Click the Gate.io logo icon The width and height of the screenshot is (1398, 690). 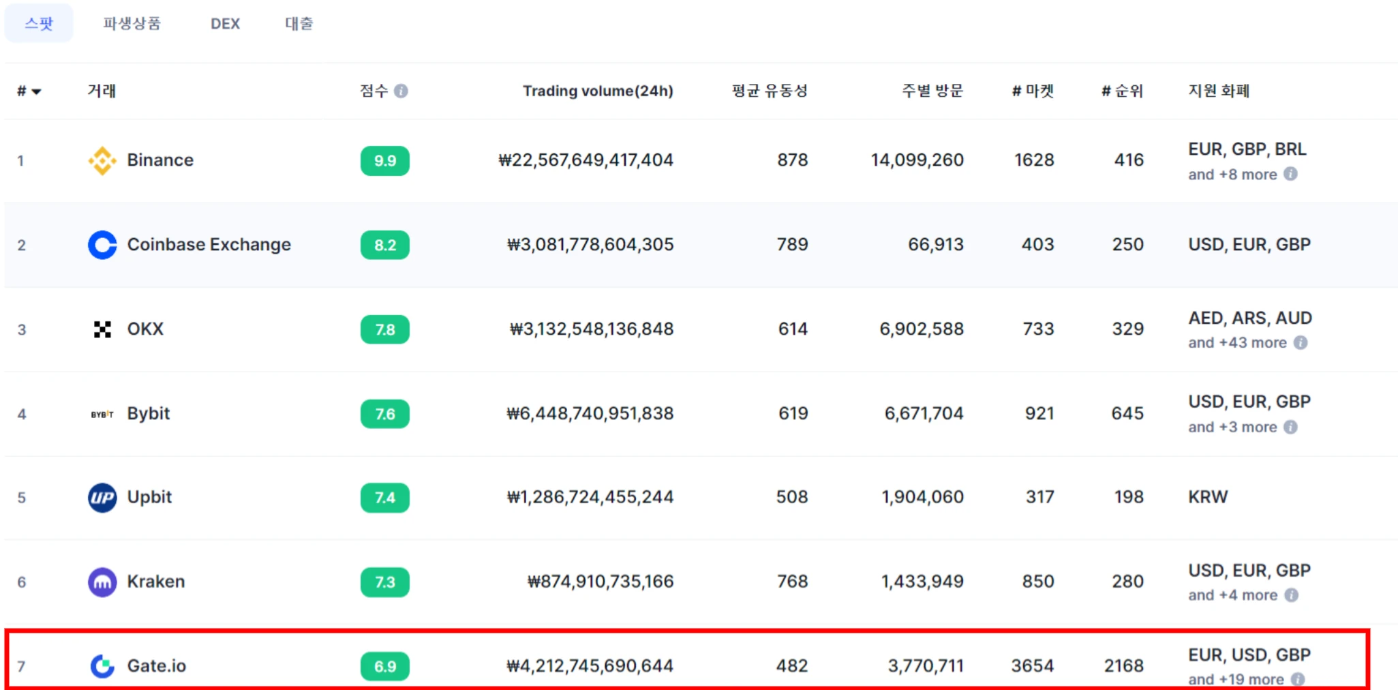coord(102,666)
